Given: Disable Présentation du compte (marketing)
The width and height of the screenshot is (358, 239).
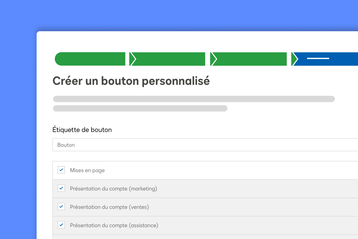Looking at the screenshot, I should tap(61, 188).
